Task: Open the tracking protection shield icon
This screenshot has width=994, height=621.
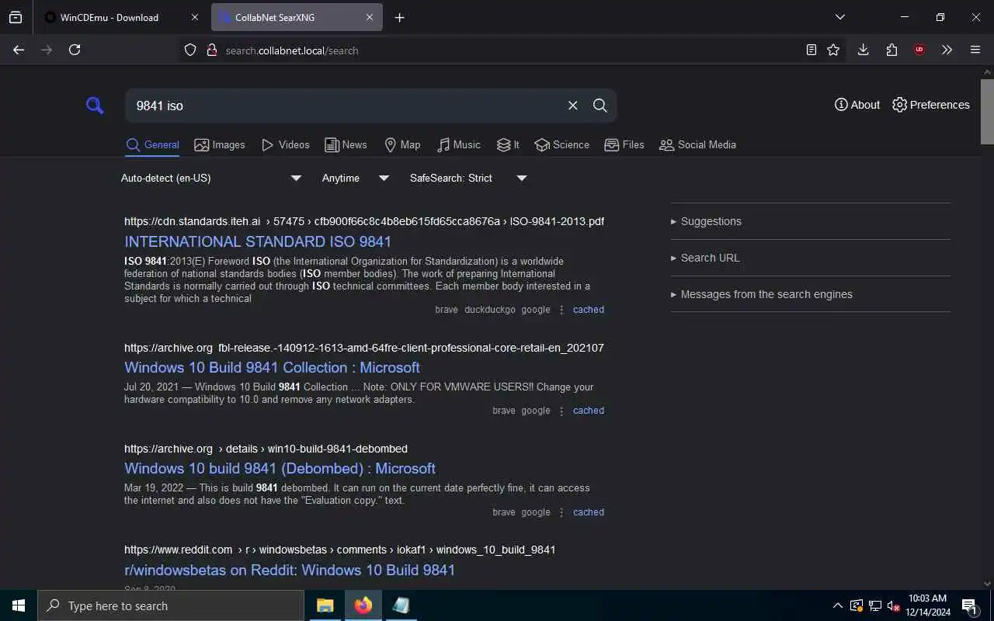Action: pos(190,50)
